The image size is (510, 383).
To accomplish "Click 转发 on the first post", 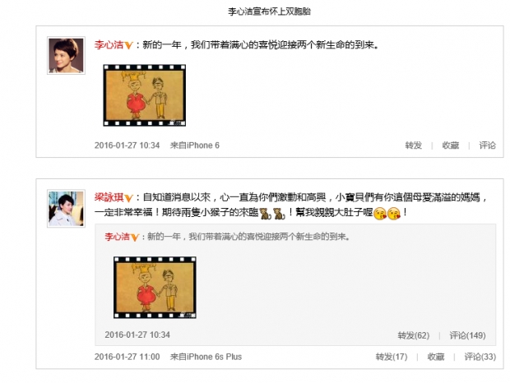I will tap(414, 145).
